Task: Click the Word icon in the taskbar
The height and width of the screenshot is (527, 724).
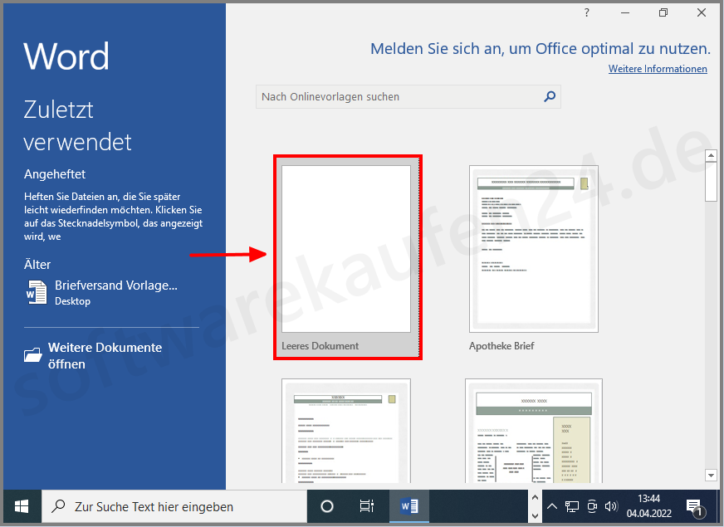Action: tap(408, 506)
